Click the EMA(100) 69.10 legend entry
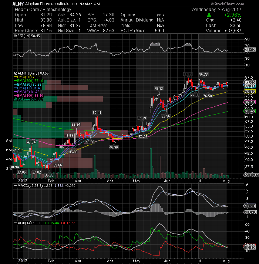Screen dimensions: 259x264 pos(28,95)
